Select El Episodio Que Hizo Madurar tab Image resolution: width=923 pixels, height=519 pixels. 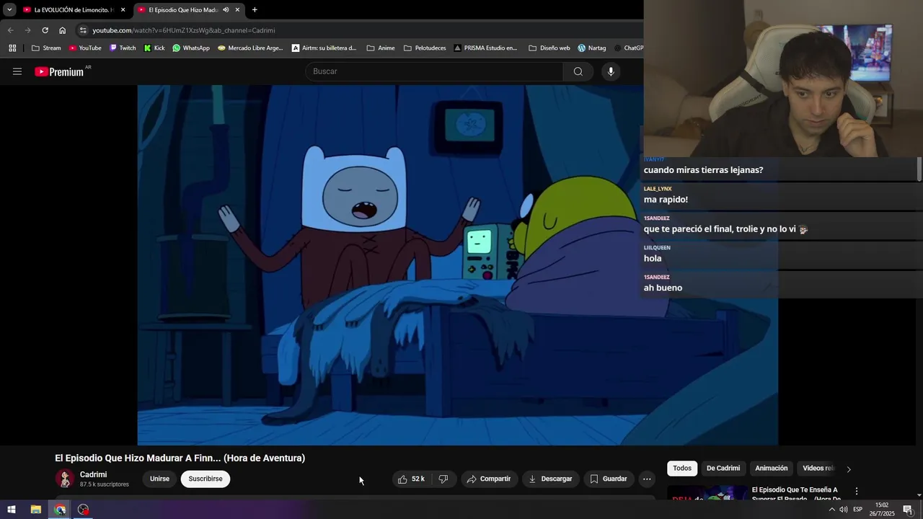point(183,10)
